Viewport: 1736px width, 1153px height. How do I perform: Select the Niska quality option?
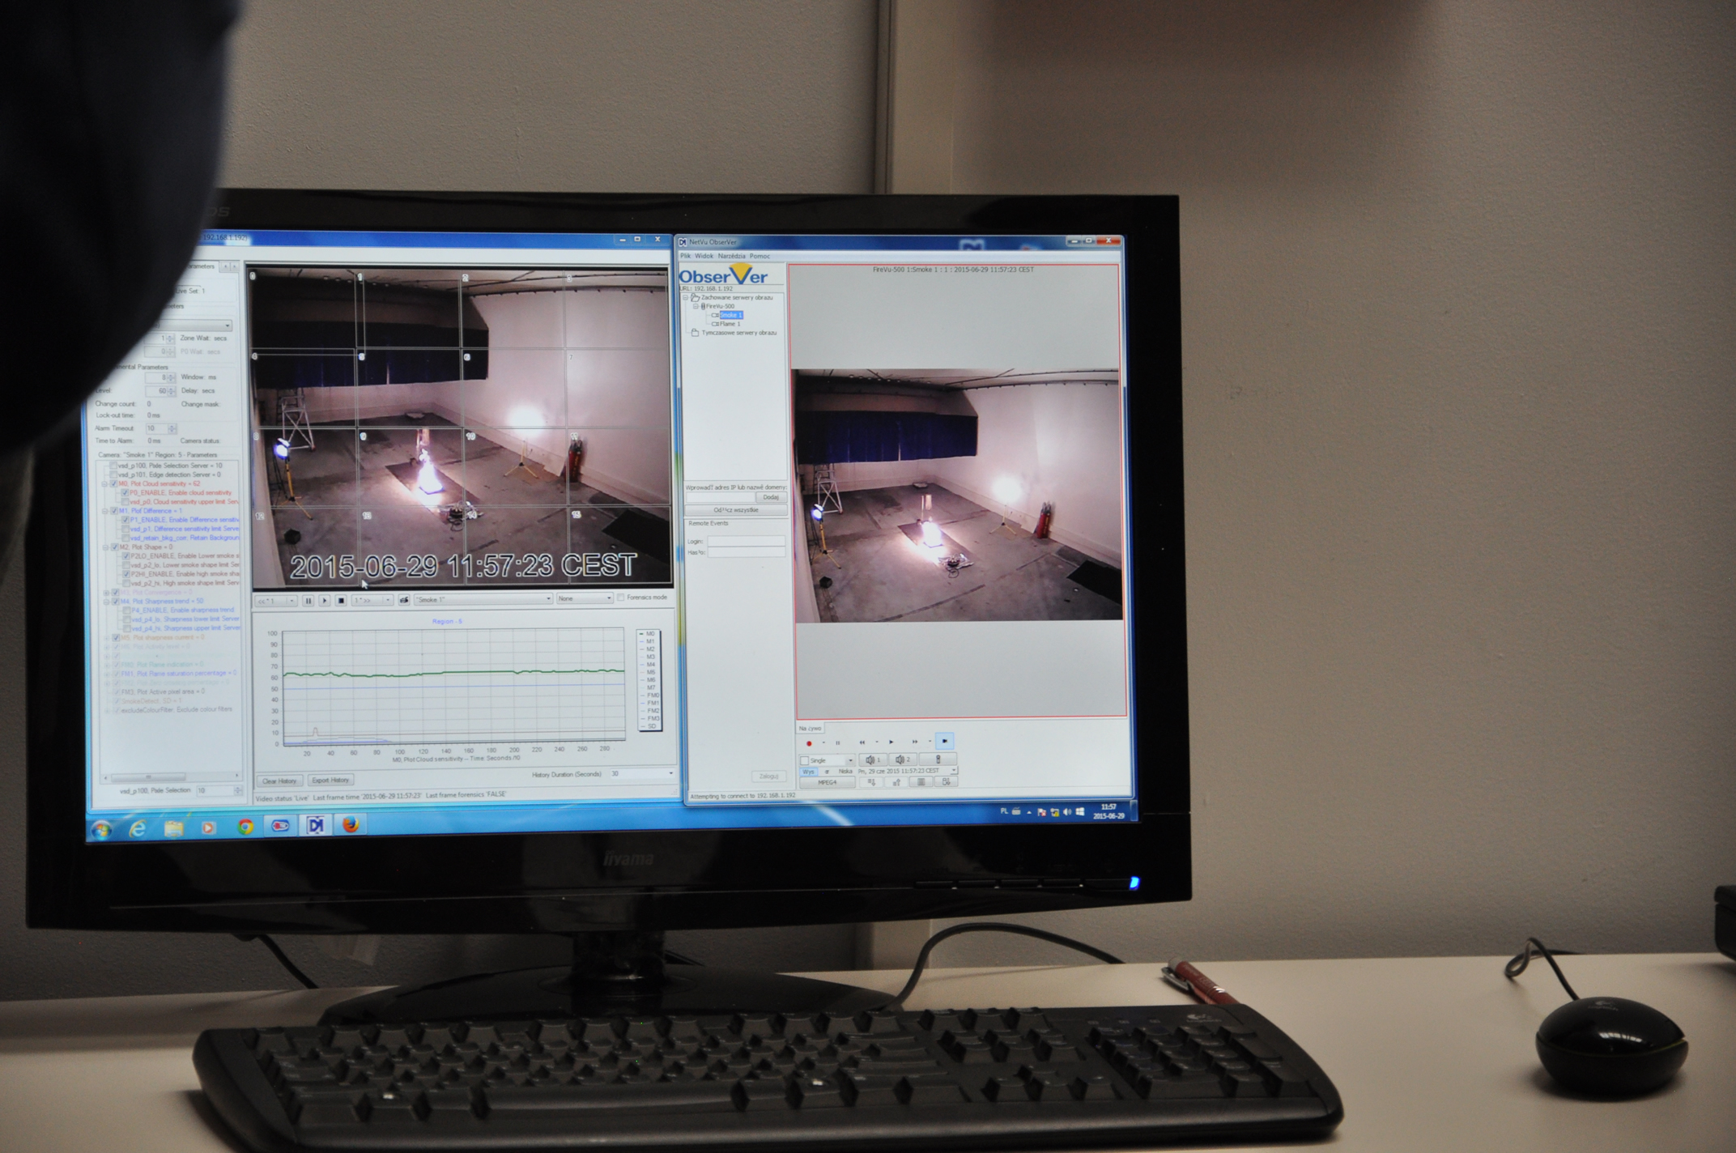pos(845,771)
